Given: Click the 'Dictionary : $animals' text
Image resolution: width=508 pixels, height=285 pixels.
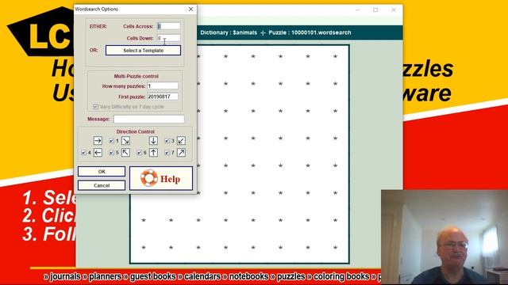Looking at the screenshot, I should 229,32.
